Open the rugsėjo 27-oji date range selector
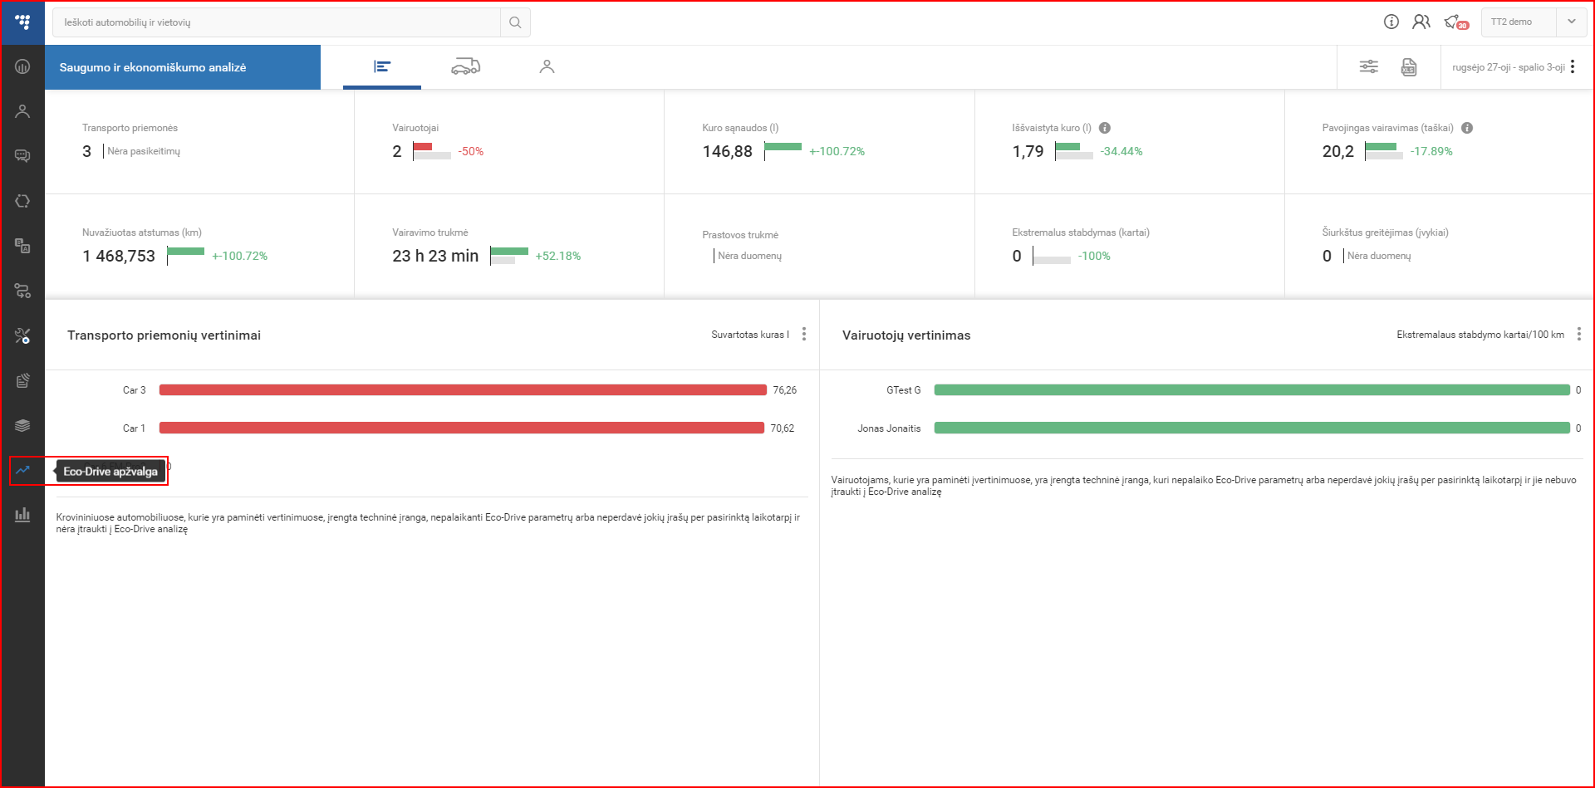Screen dimensions: 1595x788 (1509, 67)
